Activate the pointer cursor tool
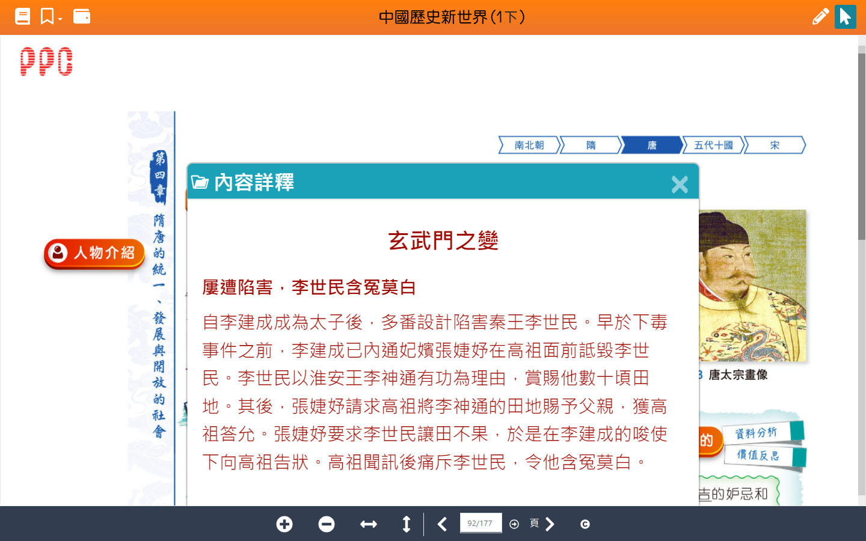This screenshot has width=866, height=541. (x=845, y=16)
